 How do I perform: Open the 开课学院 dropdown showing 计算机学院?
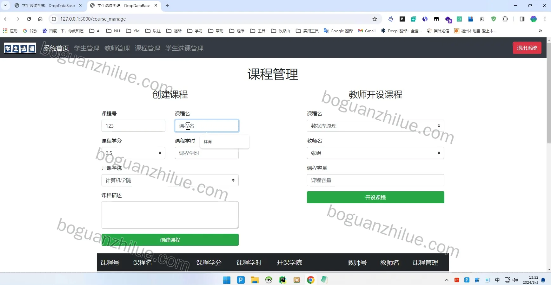pos(170,180)
